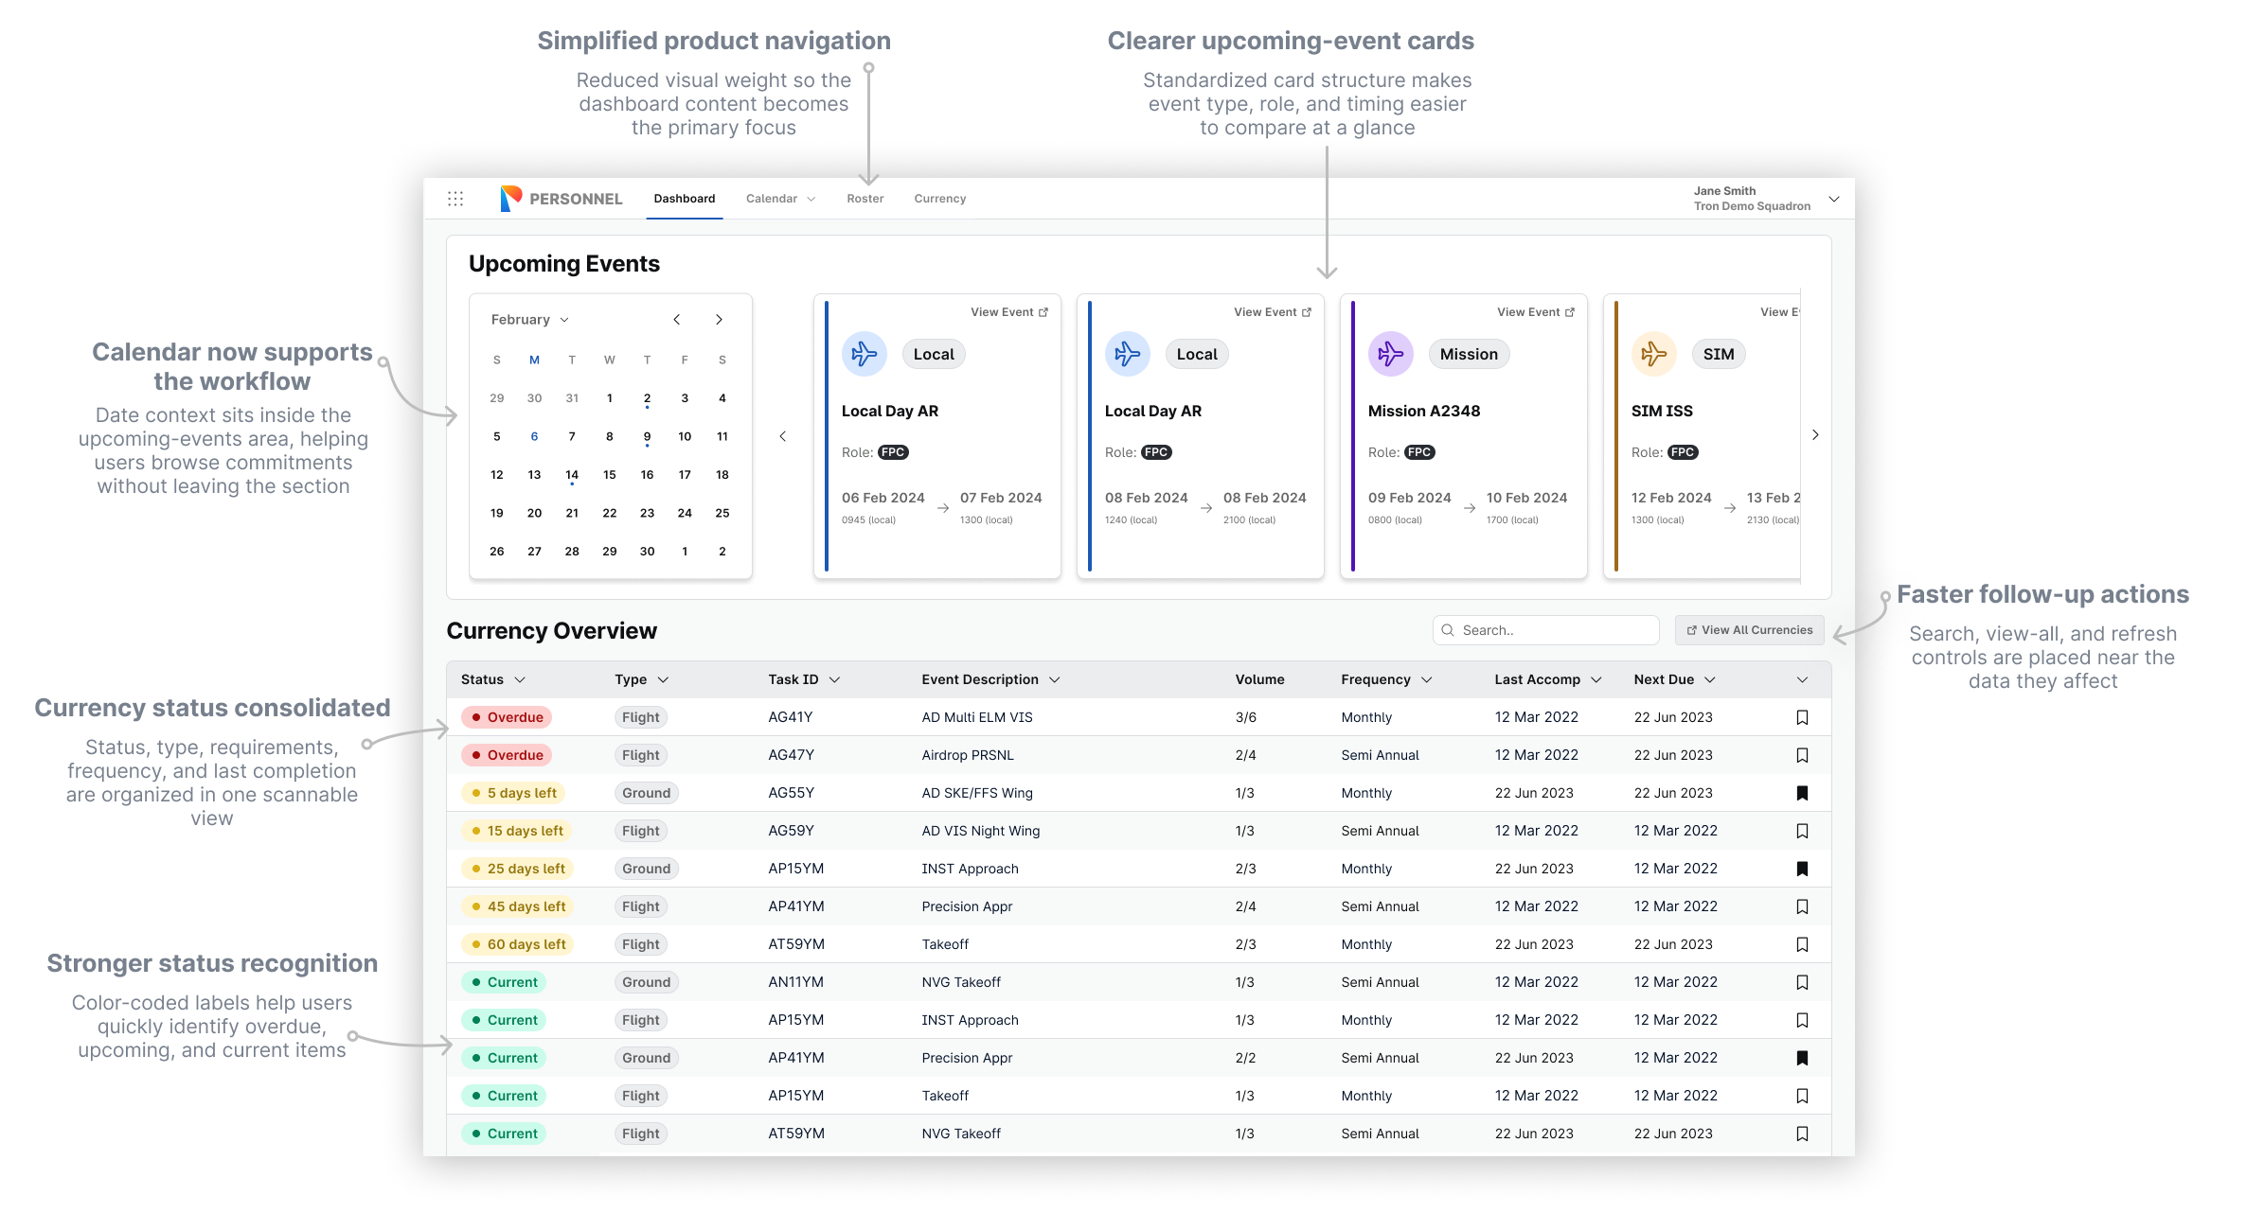
Task: Click View Event on first Local Day AR card
Action: [x=1009, y=312]
